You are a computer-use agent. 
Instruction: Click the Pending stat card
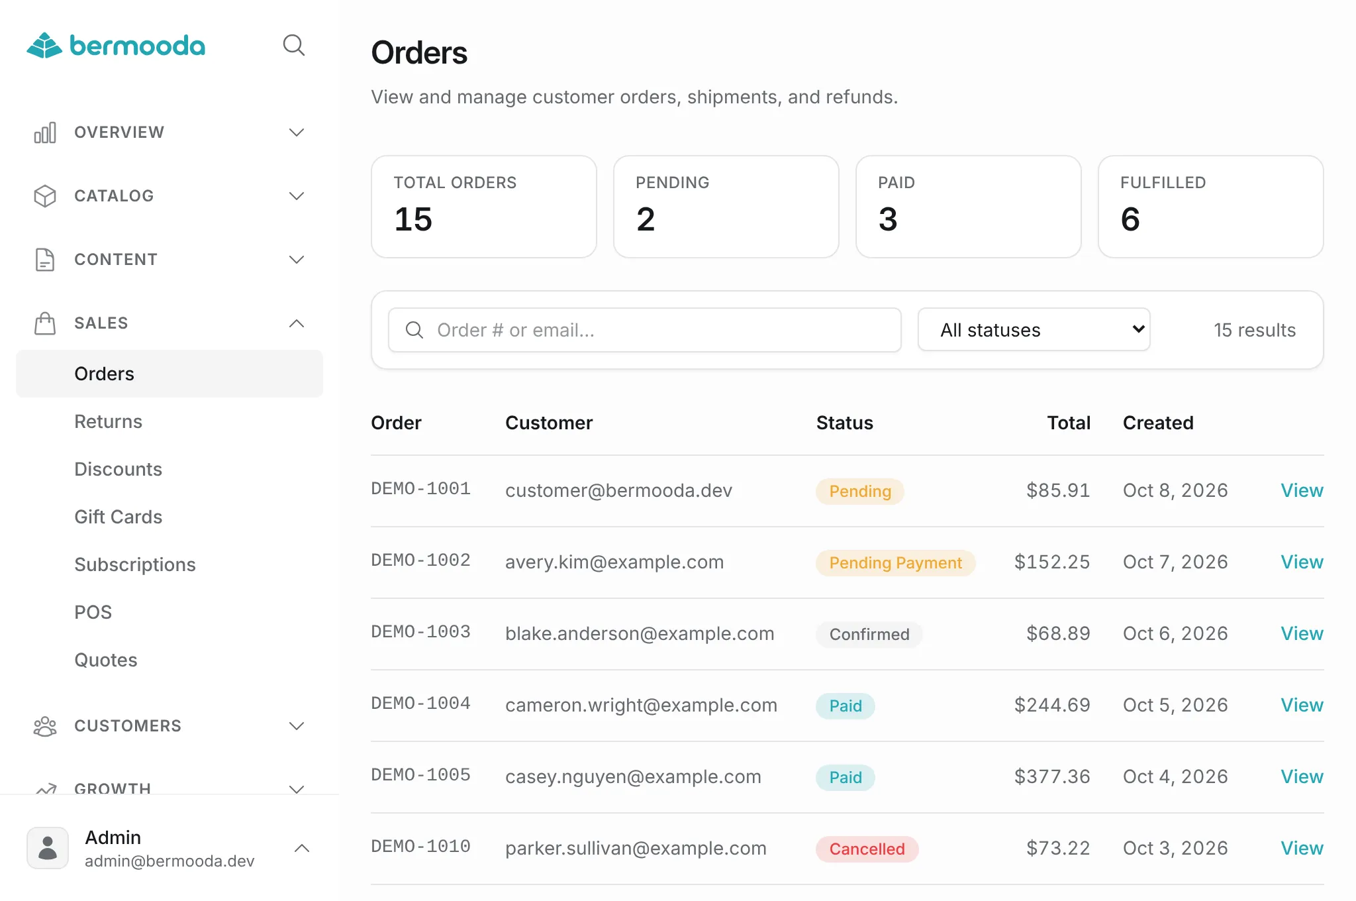tap(726, 207)
